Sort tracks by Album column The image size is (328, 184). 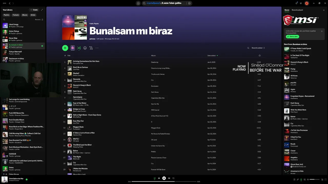(153, 55)
